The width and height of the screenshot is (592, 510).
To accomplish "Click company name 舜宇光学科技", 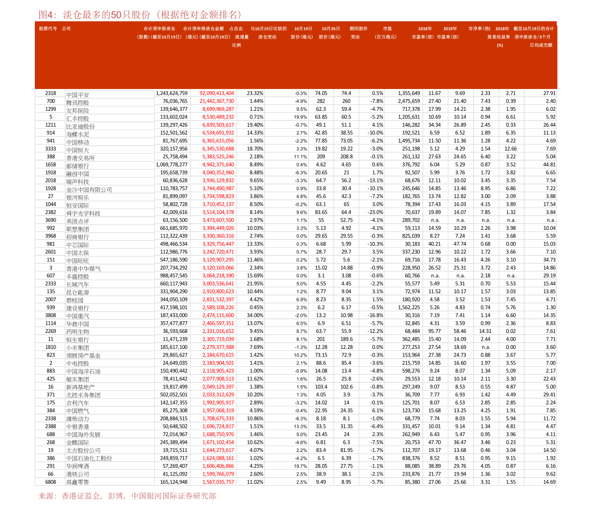I will pos(84,213).
